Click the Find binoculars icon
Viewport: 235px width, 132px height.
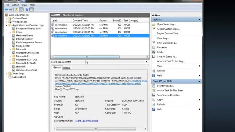tap(154, 52)
